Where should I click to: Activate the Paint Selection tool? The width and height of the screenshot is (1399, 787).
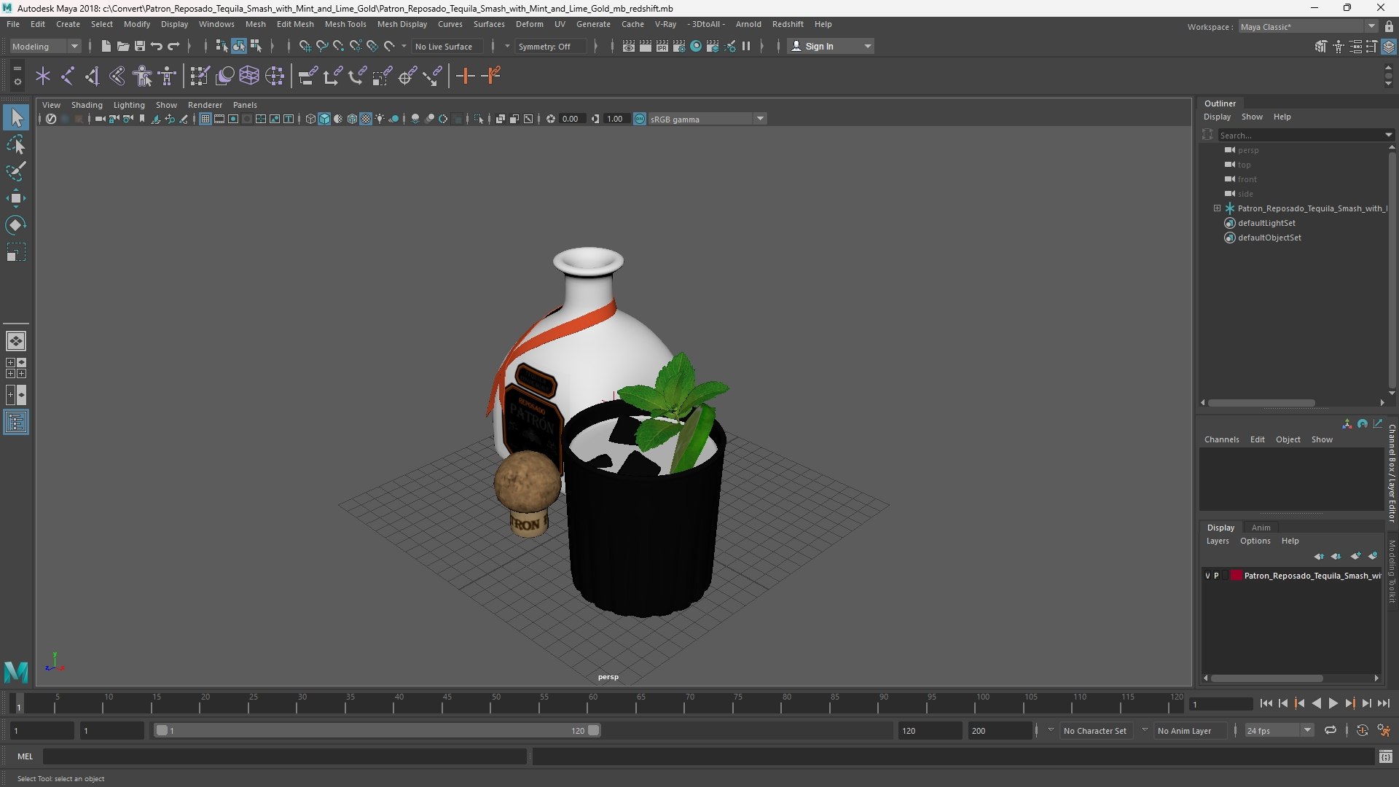click(x=16, y=171)
